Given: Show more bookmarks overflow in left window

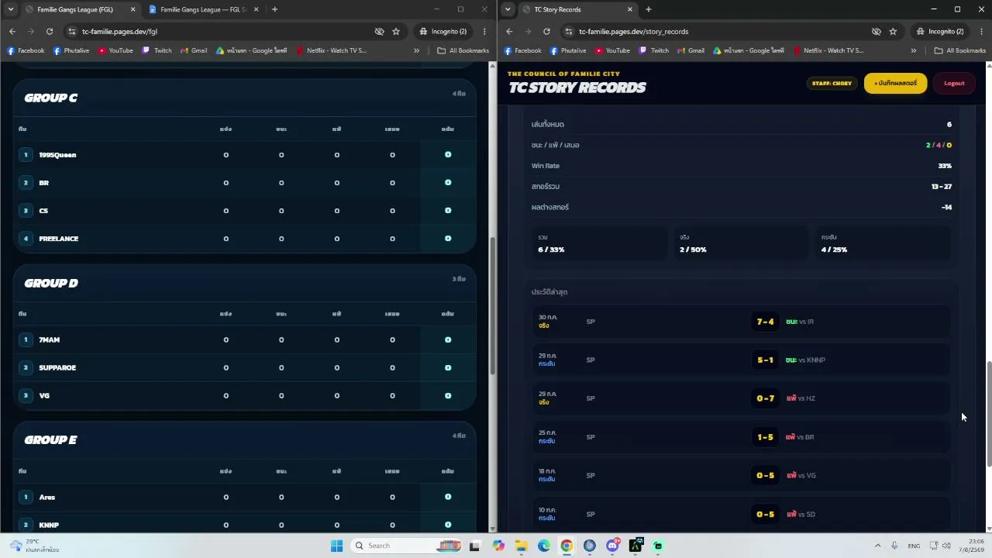Looking at the screenshot, I should click(416, 50).
